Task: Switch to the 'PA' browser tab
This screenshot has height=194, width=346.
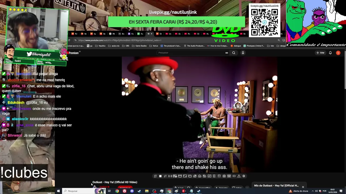Action: coord(112,34)
